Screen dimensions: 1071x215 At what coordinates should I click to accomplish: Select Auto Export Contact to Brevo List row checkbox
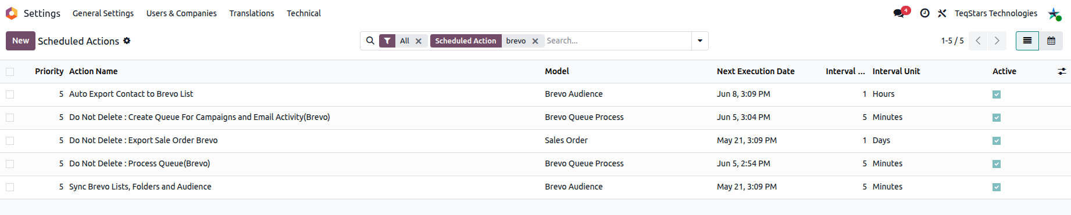click(x=10, y=94)
